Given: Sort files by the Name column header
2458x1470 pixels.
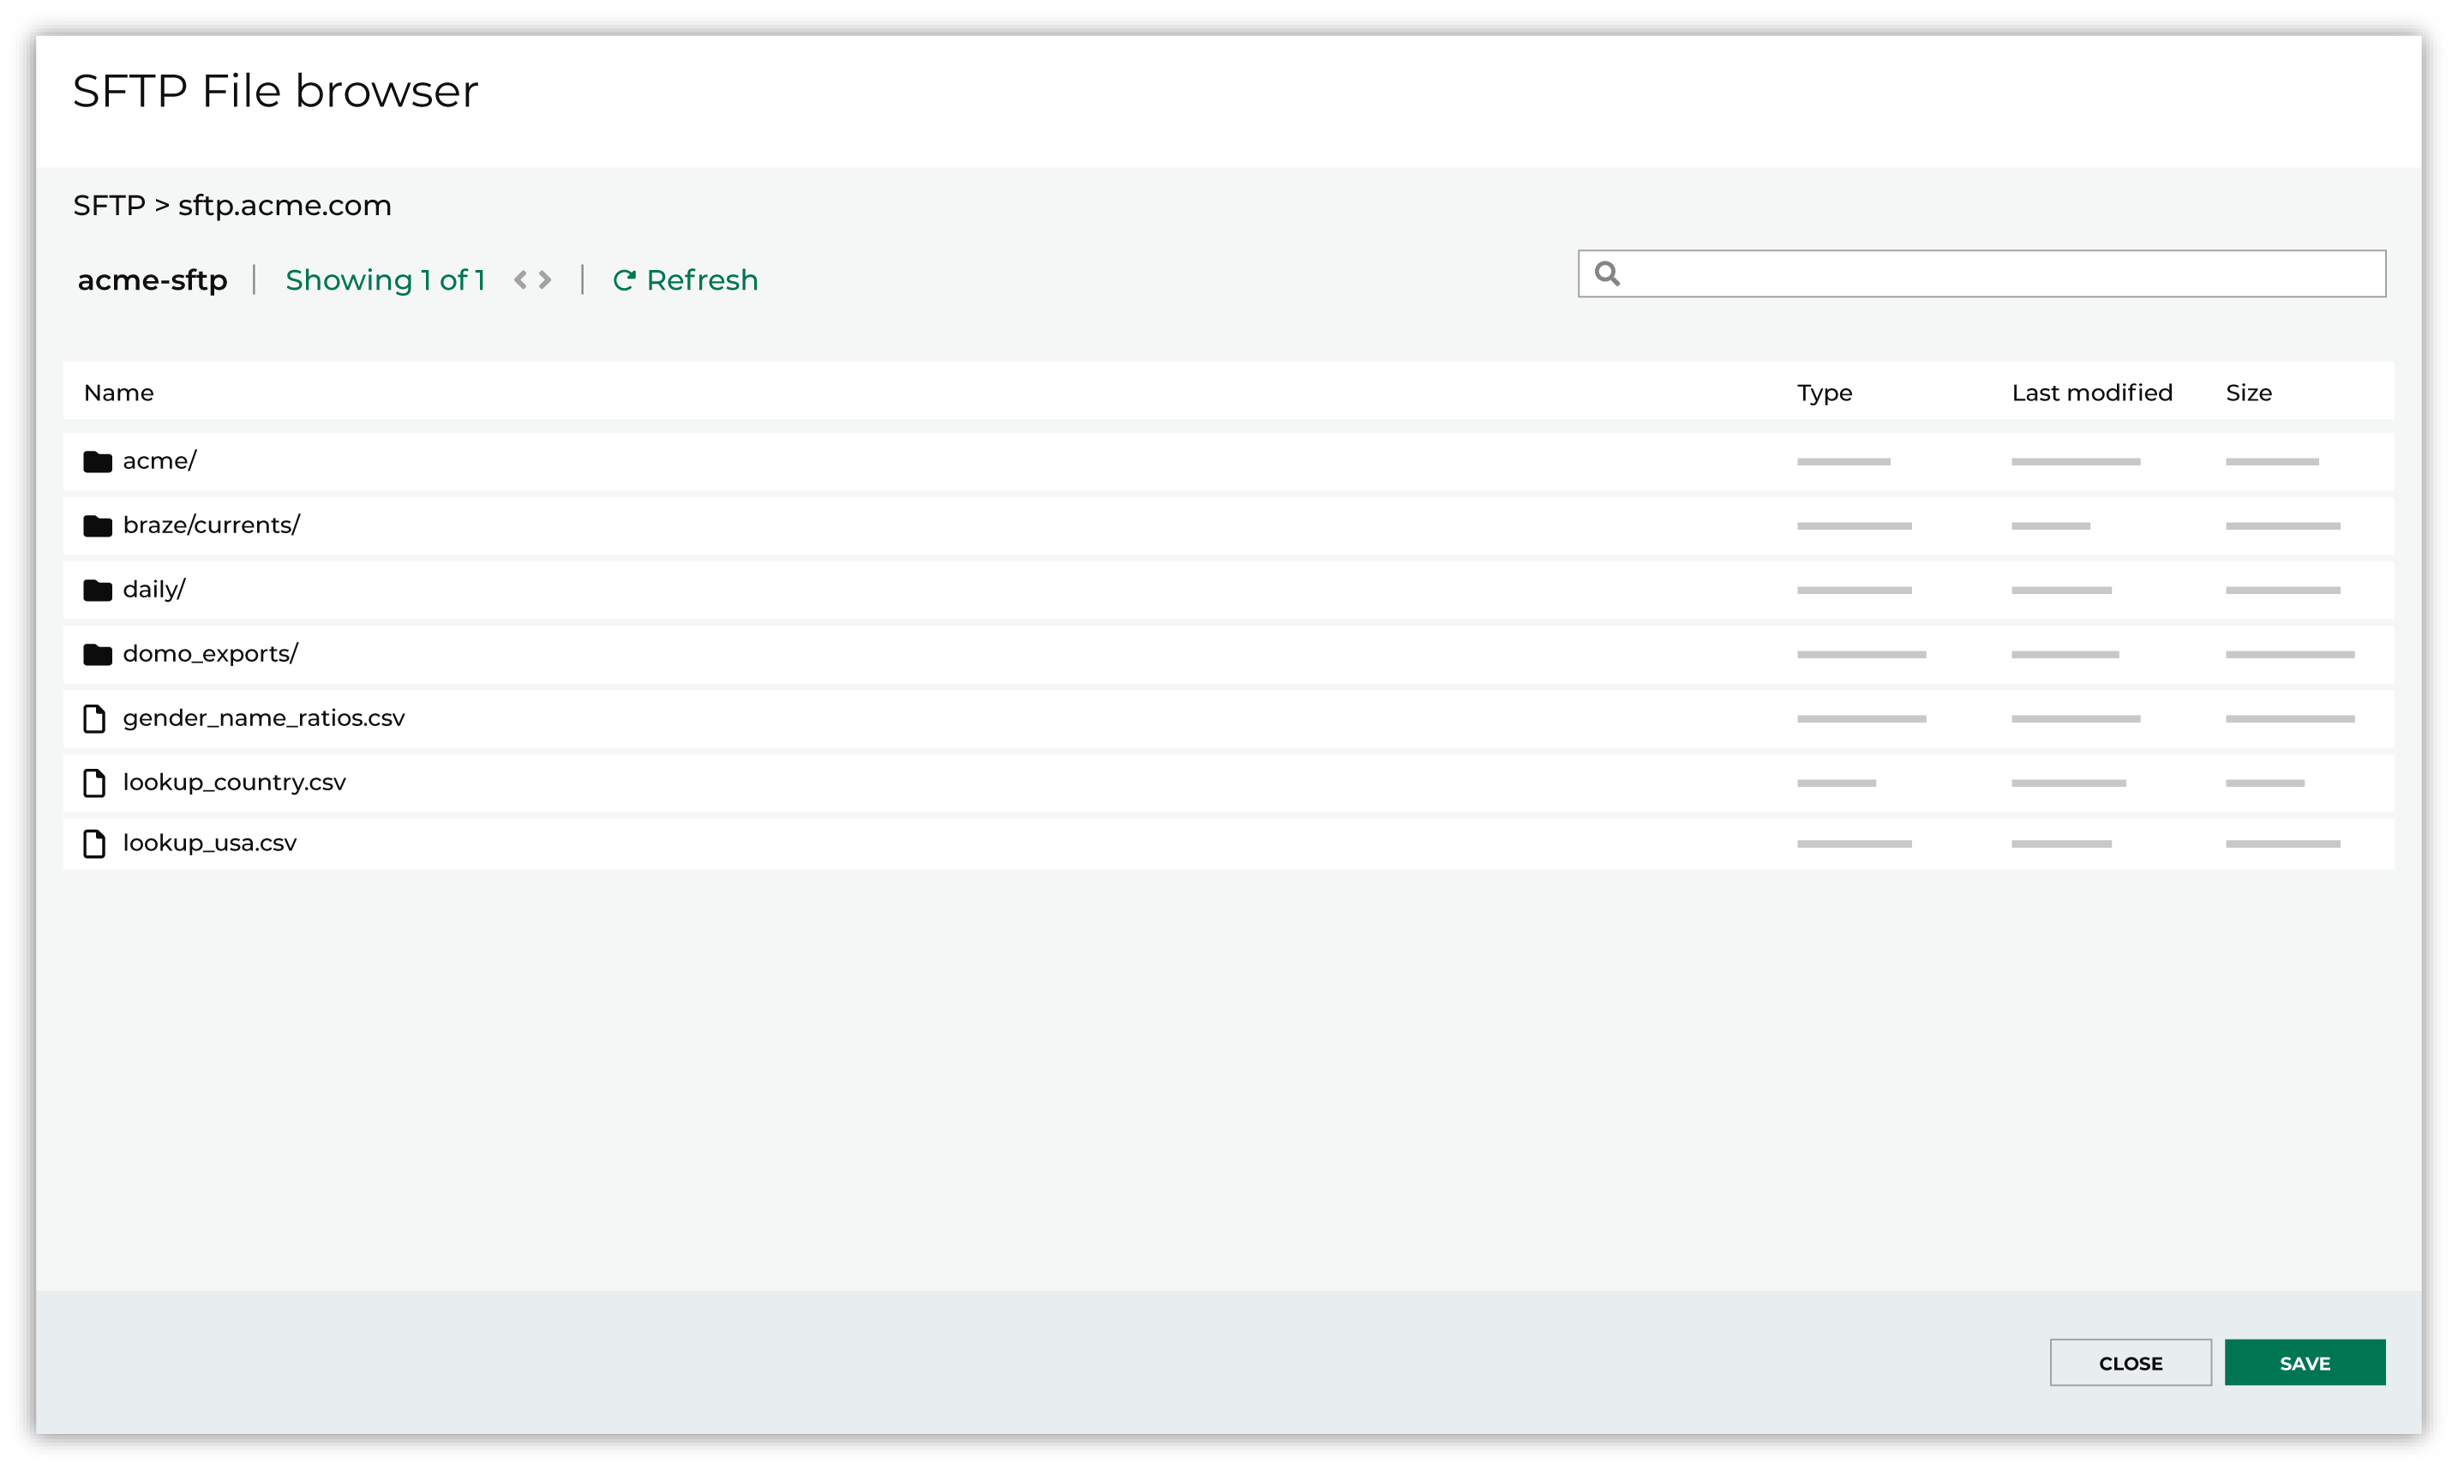Looking at the screenshot, I should click(118, 391).
